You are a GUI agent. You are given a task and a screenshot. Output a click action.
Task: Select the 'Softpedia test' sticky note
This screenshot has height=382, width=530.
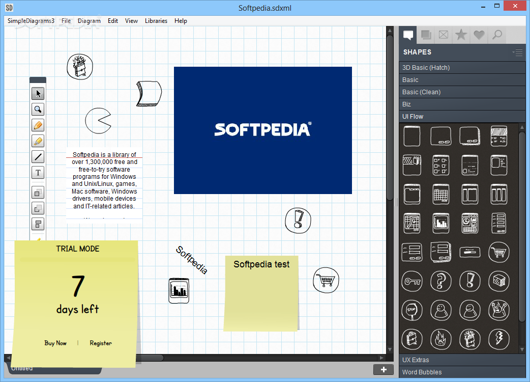pyautogui.click(x=261, y=293)
